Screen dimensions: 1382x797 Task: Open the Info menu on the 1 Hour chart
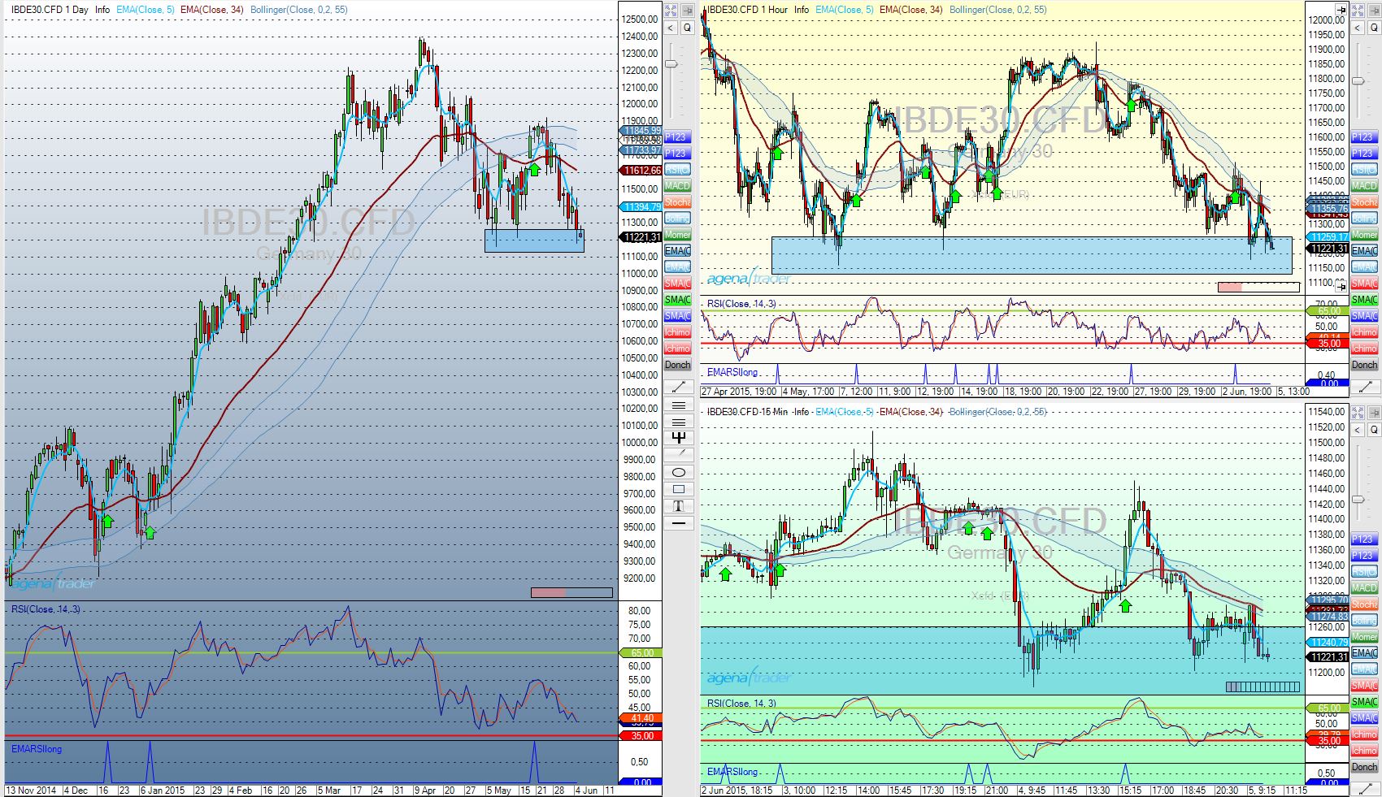tap(802, 10)
